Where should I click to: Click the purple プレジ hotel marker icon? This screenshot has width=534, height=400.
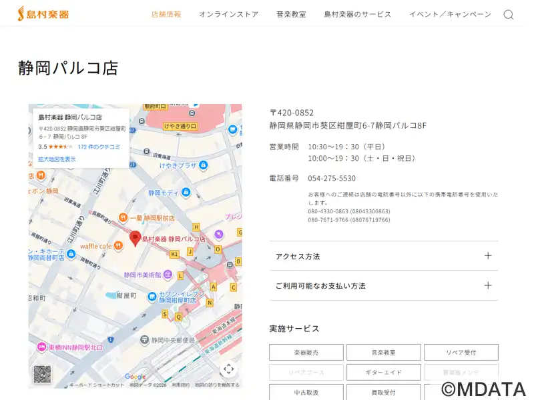click(x=219, y=234)
